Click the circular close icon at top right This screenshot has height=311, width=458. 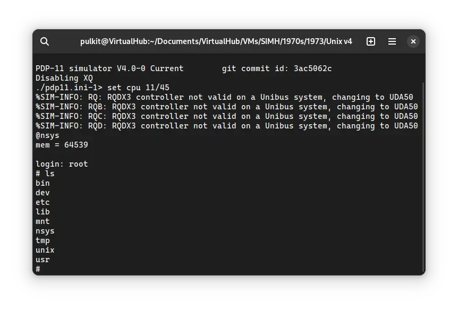[x=413, y=41]
